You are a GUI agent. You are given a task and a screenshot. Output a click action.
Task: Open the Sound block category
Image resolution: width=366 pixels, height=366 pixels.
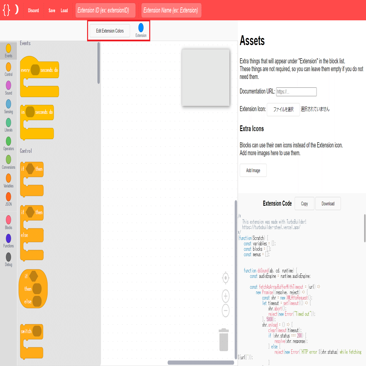point(8,88)
